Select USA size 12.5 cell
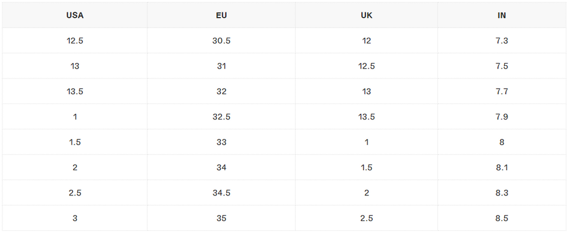Image resolution: width=571 pixels, height=236 pixels. pos(75,41)
